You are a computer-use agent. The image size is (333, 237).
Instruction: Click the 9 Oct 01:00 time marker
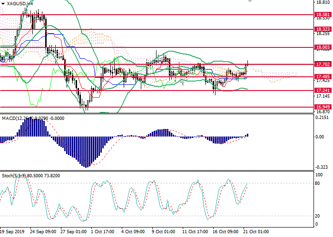coord(164,232)
